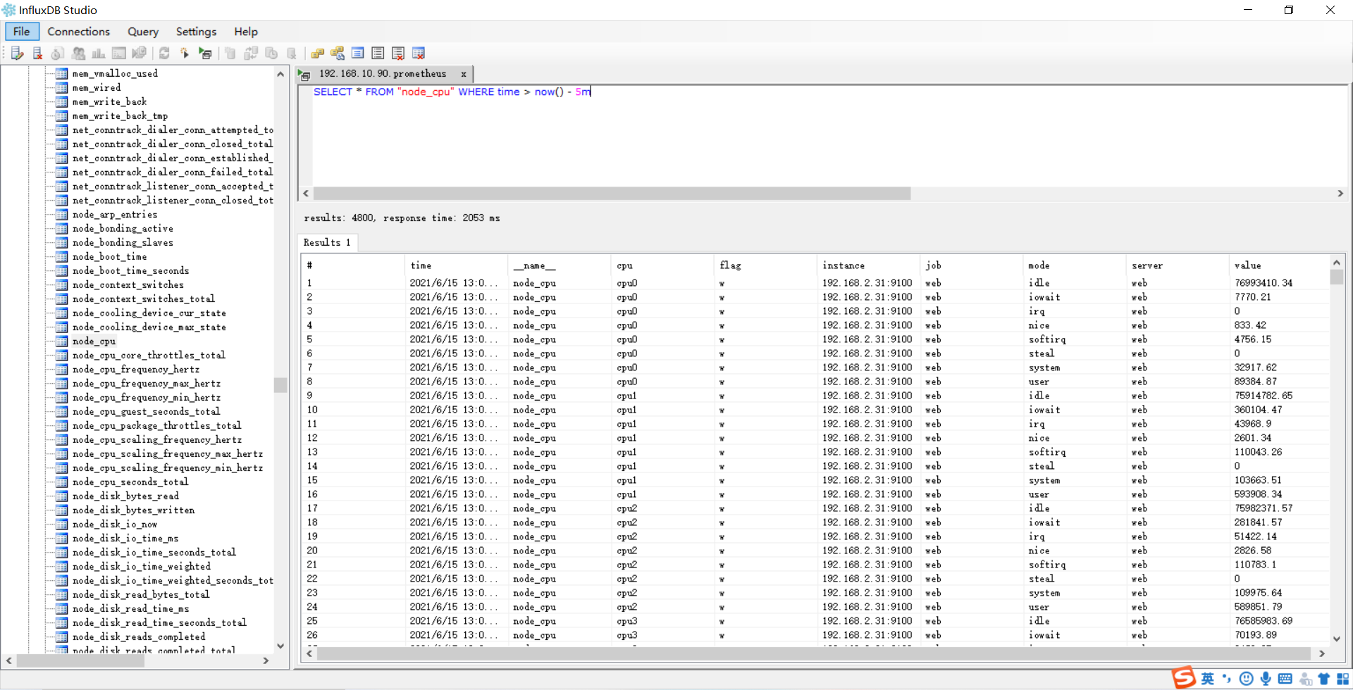The image size is (1353, 690).
Task: Click the create database icon
Action: [x=230, y=54]
